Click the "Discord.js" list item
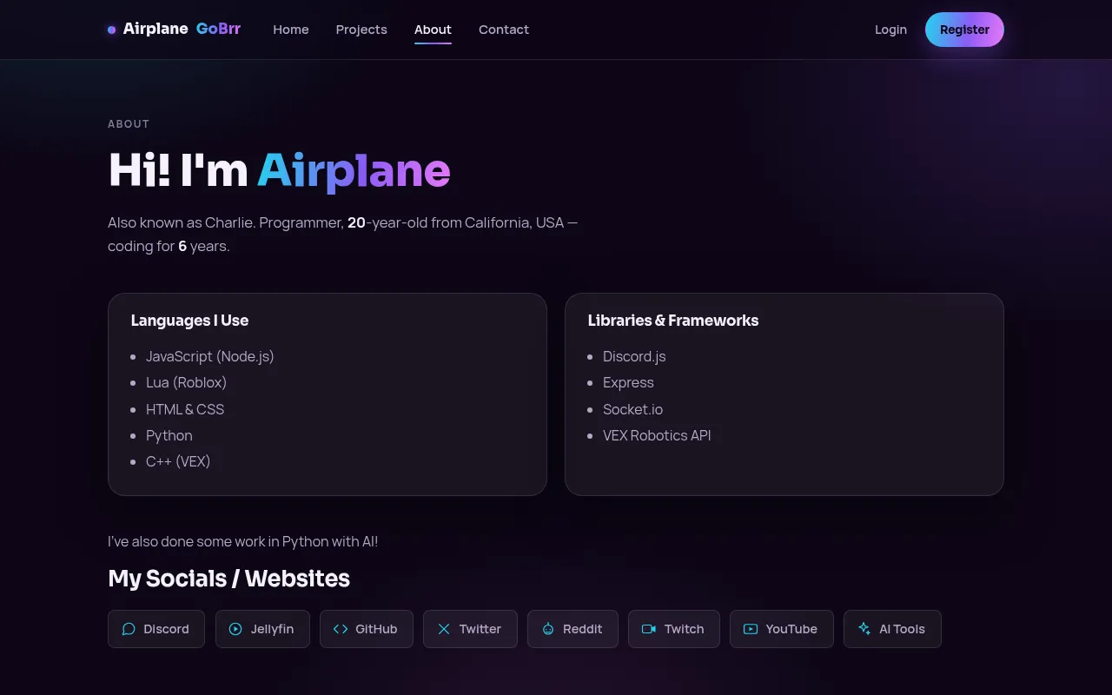Image resolution: width=1112 pixels, height=695 pixels. [x=634, y=356]
